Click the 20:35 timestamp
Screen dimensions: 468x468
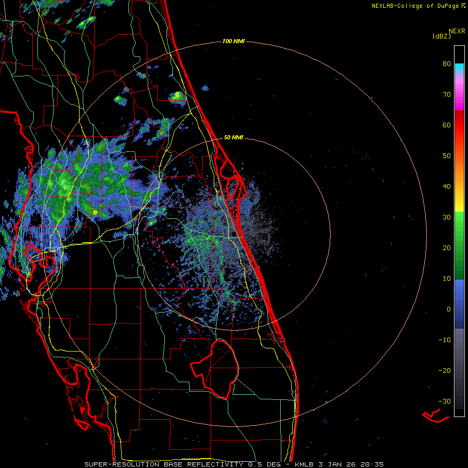(x=372, y=464)
